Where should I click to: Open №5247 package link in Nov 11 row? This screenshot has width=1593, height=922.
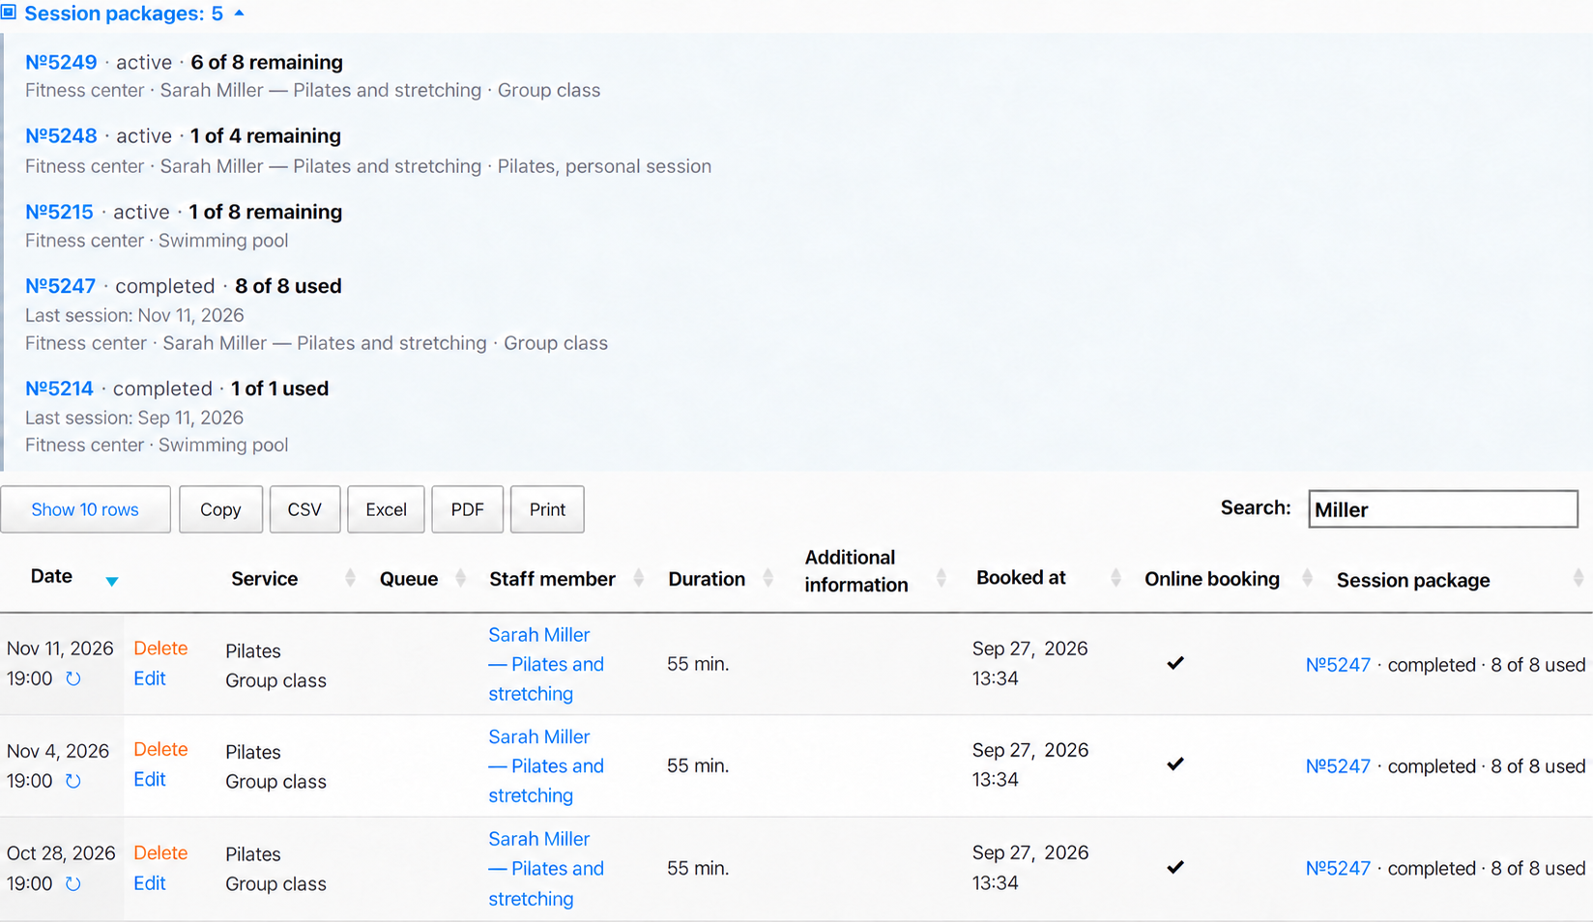point(1338,665)
